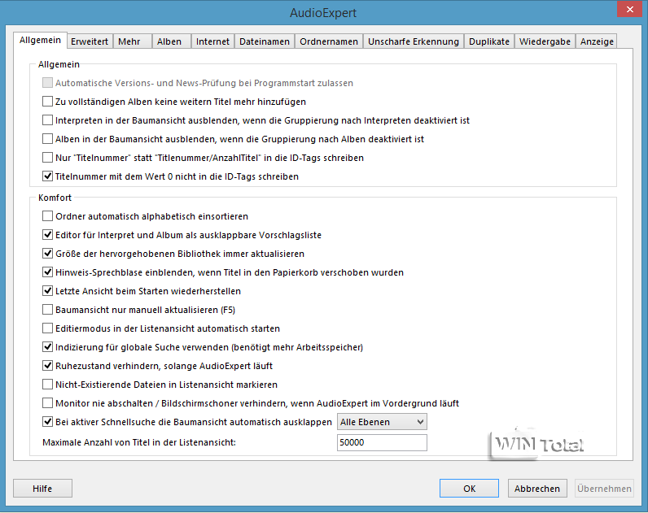Close the AudioExpert dialog window

(x=629, y=9)
